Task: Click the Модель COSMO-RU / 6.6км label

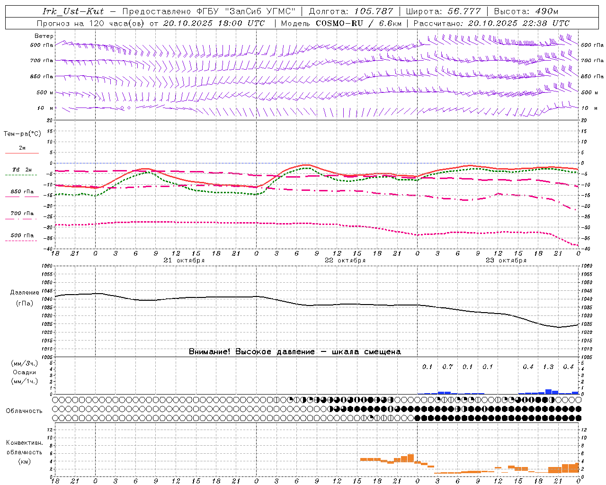Action: point(341,23)
